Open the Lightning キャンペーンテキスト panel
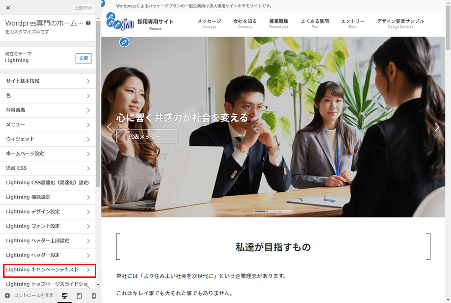 (x=48, y=270)
